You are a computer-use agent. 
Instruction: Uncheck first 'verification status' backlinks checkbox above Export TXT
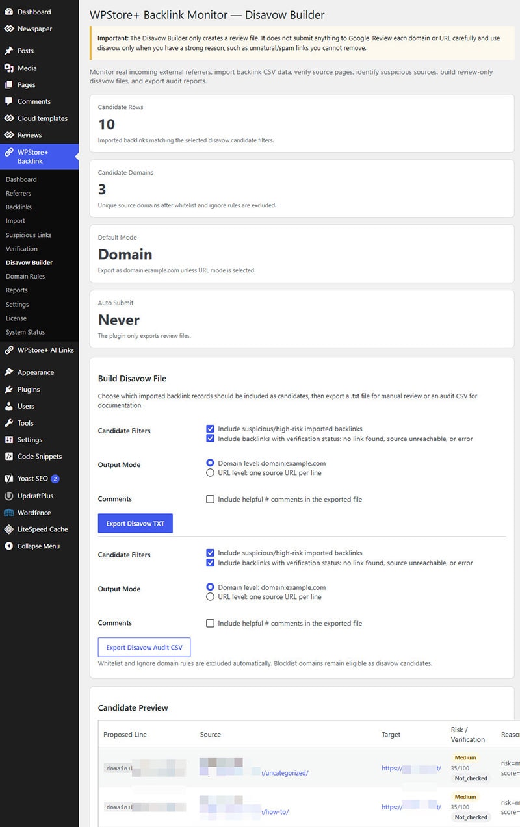point(210,439)
